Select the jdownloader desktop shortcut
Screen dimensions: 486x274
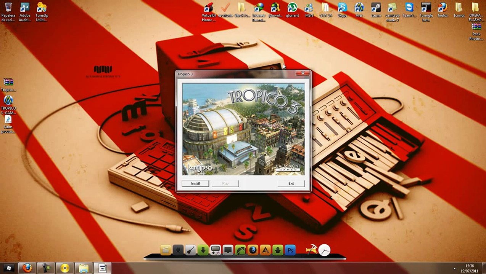(x=275, y=10)
